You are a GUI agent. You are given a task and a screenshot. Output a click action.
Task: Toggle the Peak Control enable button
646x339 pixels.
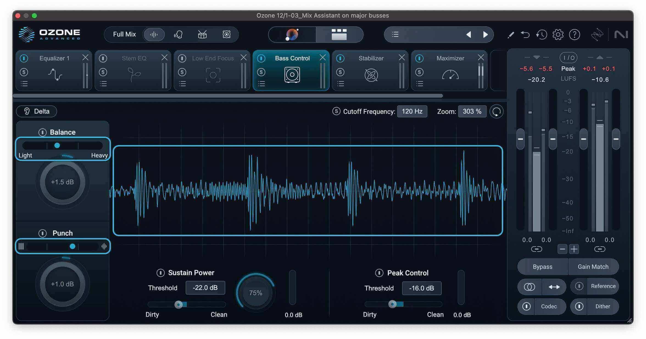(x=379, y=273)
